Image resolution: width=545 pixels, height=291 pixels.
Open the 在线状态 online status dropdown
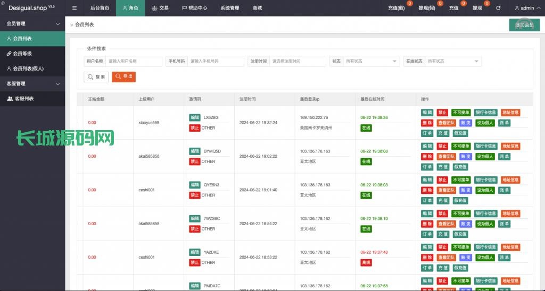pyautogui.click(x=453, y=61)
